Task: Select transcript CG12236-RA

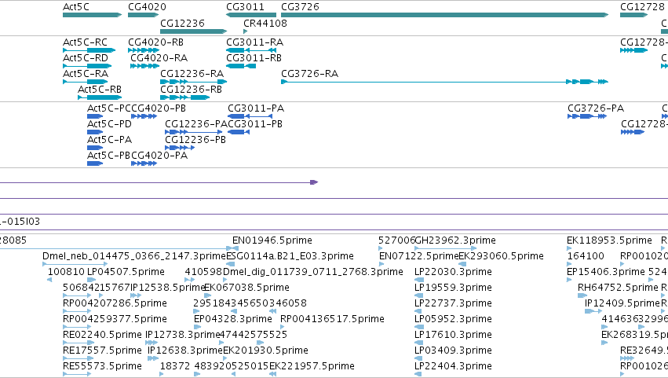Action: click(192, 74)
